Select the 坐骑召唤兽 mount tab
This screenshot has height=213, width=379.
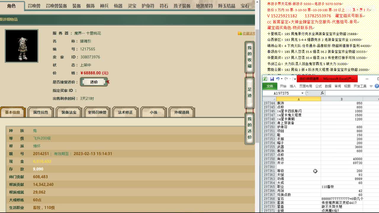pos(97,112)
